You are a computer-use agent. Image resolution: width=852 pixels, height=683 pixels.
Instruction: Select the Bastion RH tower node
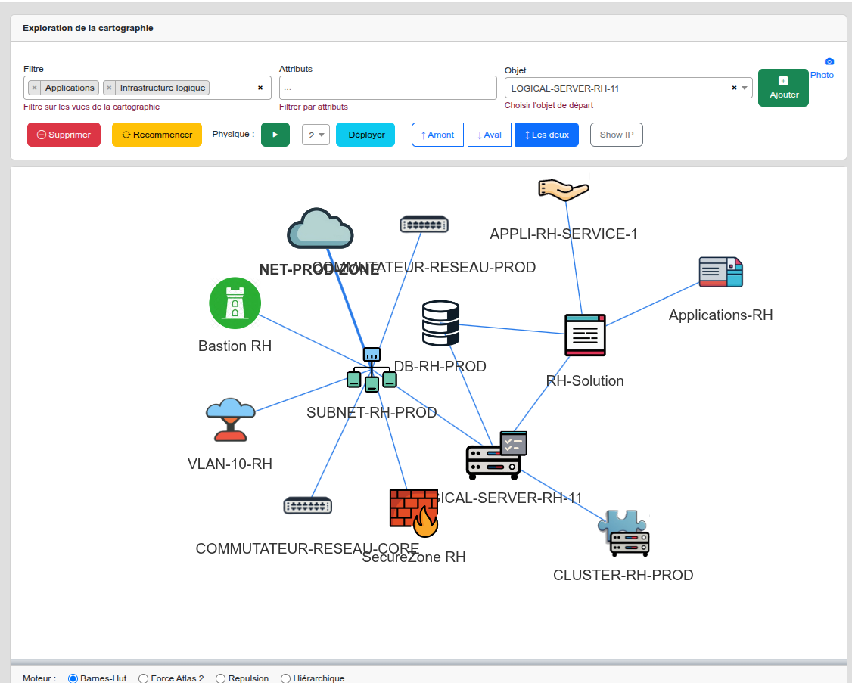235,303
